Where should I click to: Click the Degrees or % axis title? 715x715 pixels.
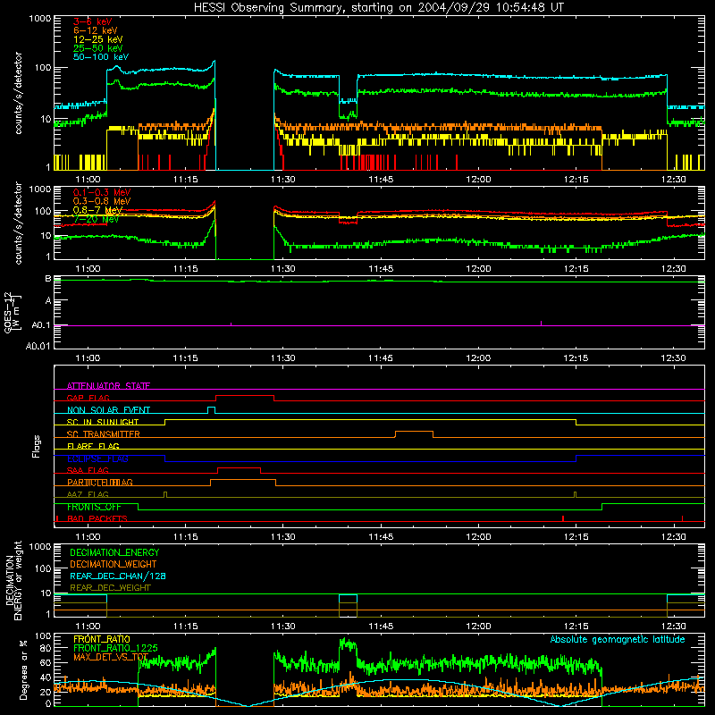coord(23,669)
